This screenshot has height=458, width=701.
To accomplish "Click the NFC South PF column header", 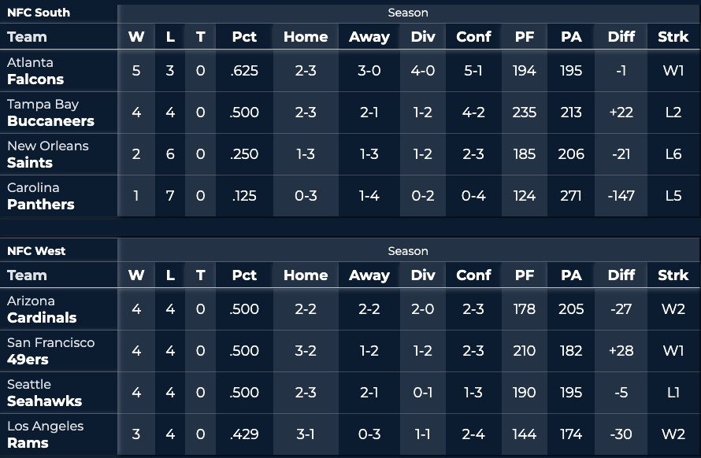I will tap(524, 36).
